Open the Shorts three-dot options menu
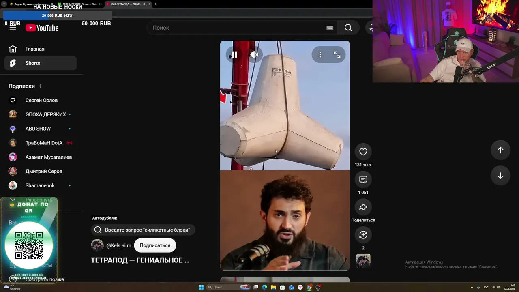This screenshot has height=292, width=519. point(320,55)
